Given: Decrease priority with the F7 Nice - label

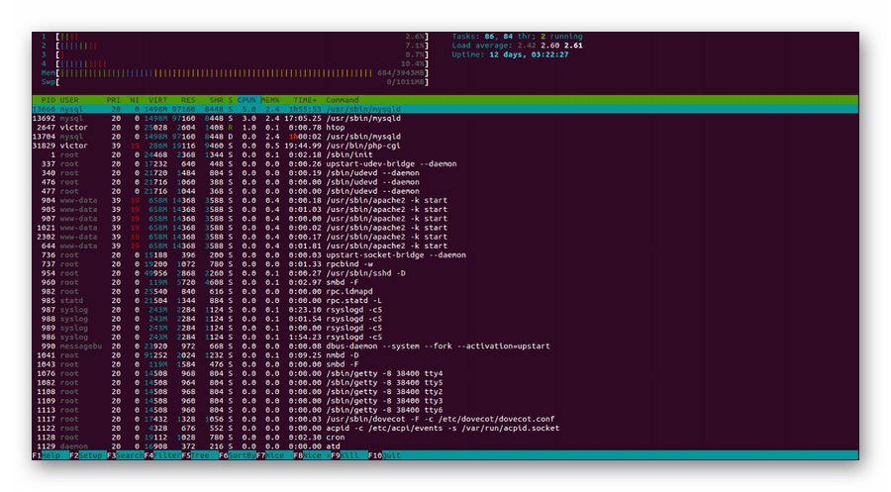Looking at the screenshot, I should point(275,455).
